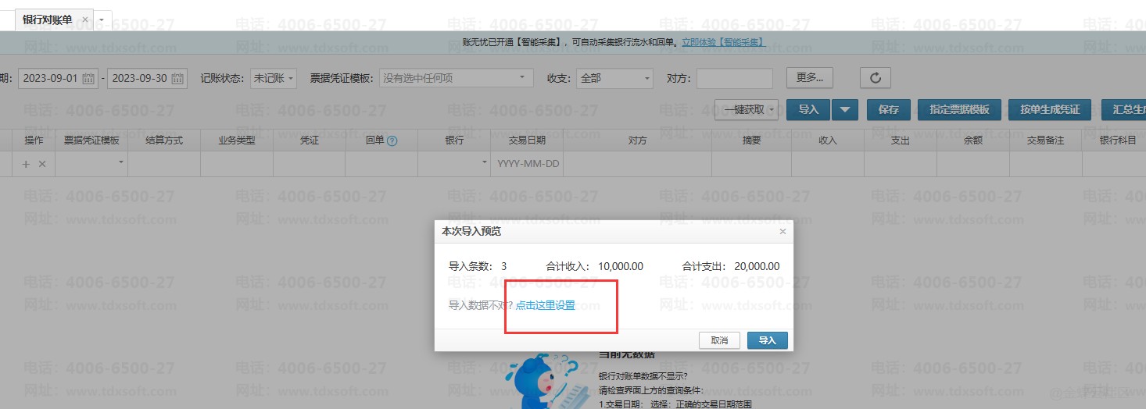This screenshot has height=409, width=1146.
Task: Open the tab list dropdown arrow
Action: tap(102, 20)
